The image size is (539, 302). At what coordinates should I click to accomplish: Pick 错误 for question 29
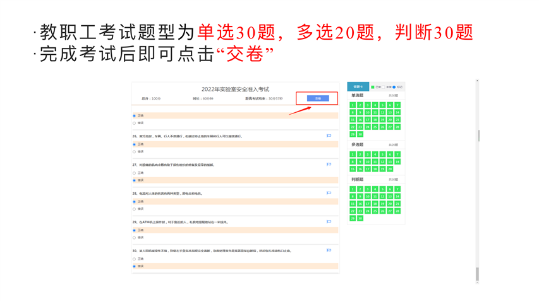[x=134, y=238]
